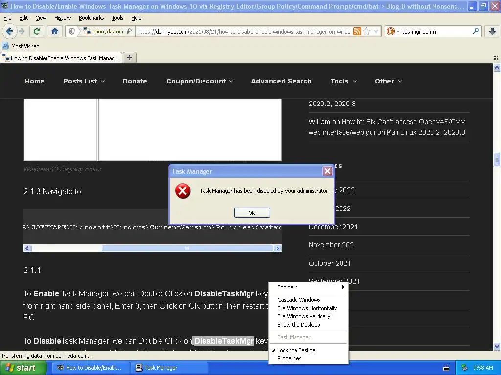
Task: Go to the home page icon
Action: tap(55, 31)
